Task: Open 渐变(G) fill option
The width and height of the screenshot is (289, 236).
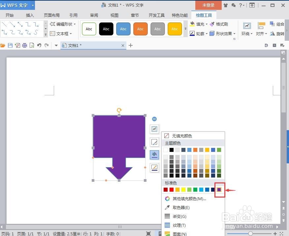Action: (193, 216)
